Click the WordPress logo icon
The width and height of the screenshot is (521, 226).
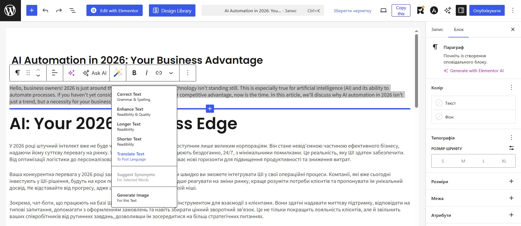tap(10, 11)
